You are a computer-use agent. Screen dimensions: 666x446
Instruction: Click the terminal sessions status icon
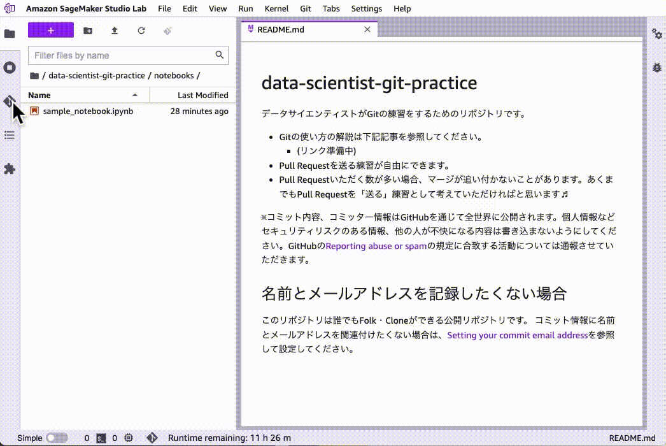tap(101, 438)
